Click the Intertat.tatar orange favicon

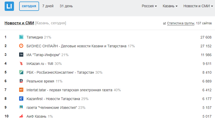click(x=21, y=90)
